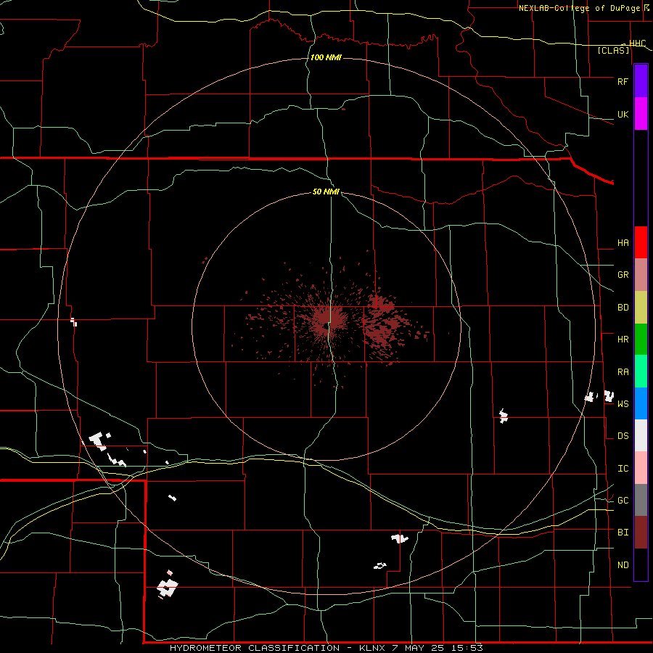Click the HYDROMETEOR CLASSIFICATION title text
The image size is (653, 653).
tap(255, 648)
